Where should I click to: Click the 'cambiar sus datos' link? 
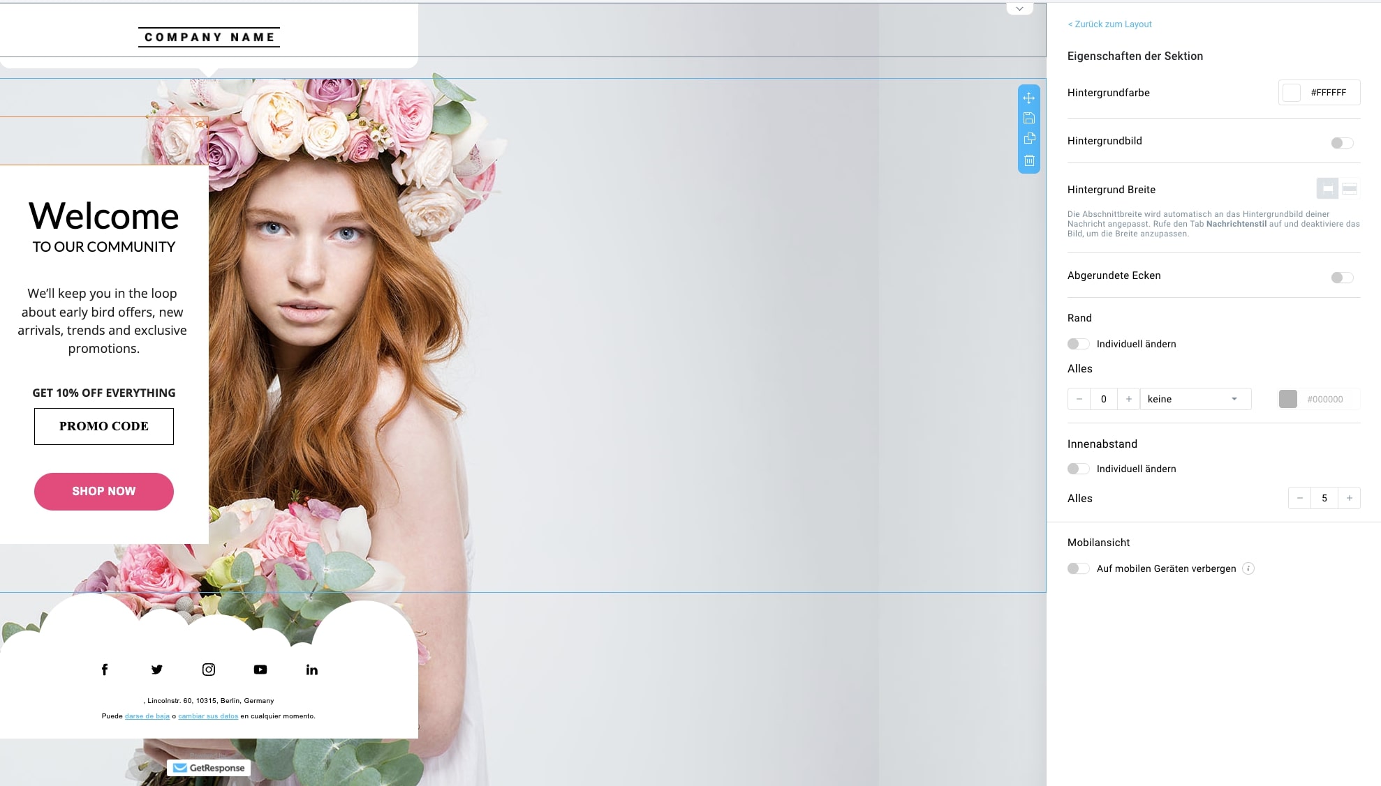pos(208,716)
